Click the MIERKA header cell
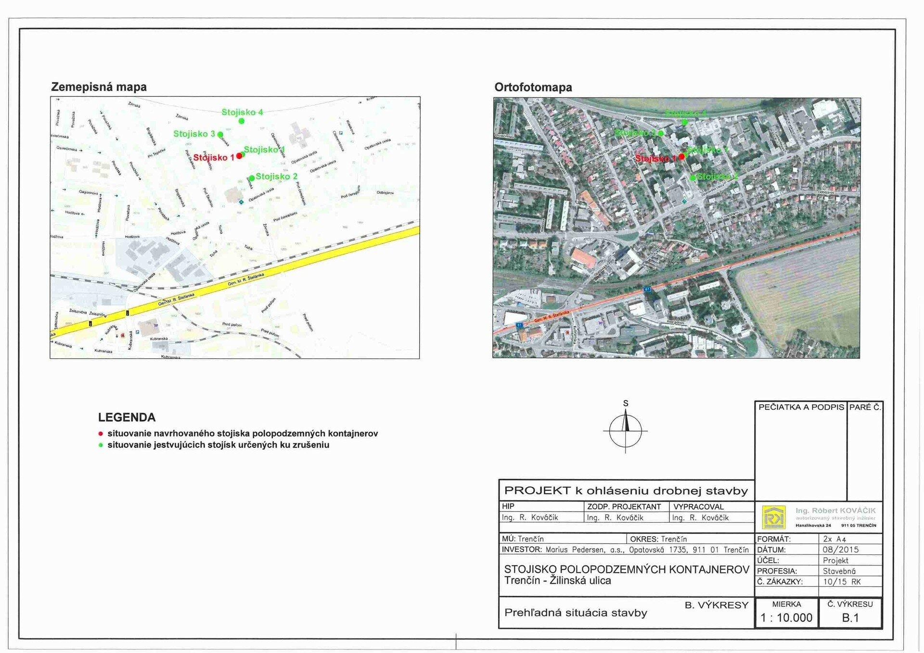 click(x=787, y=604)
